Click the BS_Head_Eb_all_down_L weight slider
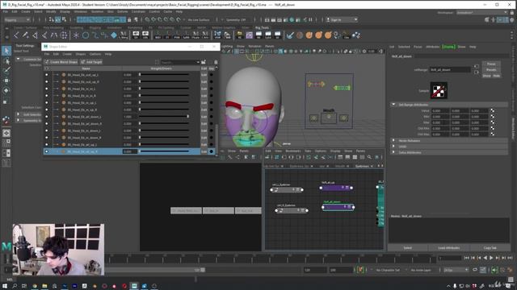This screenshot has height=290, width=517. 164,117
